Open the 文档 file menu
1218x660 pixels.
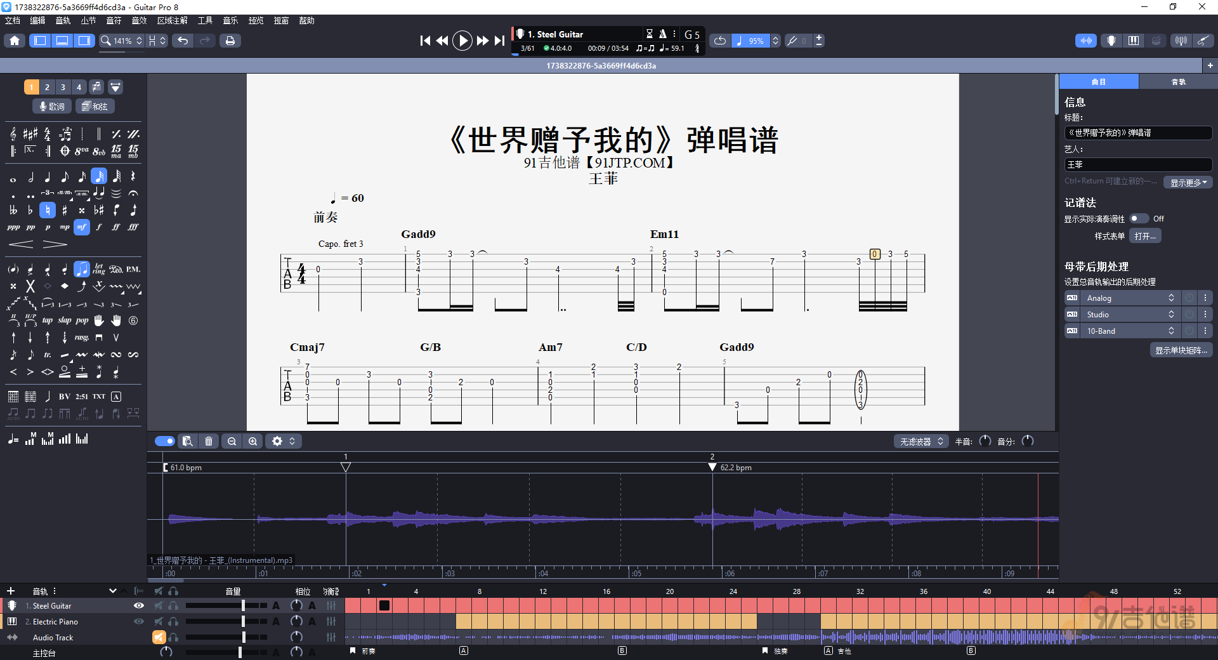[x=13, y=20]
